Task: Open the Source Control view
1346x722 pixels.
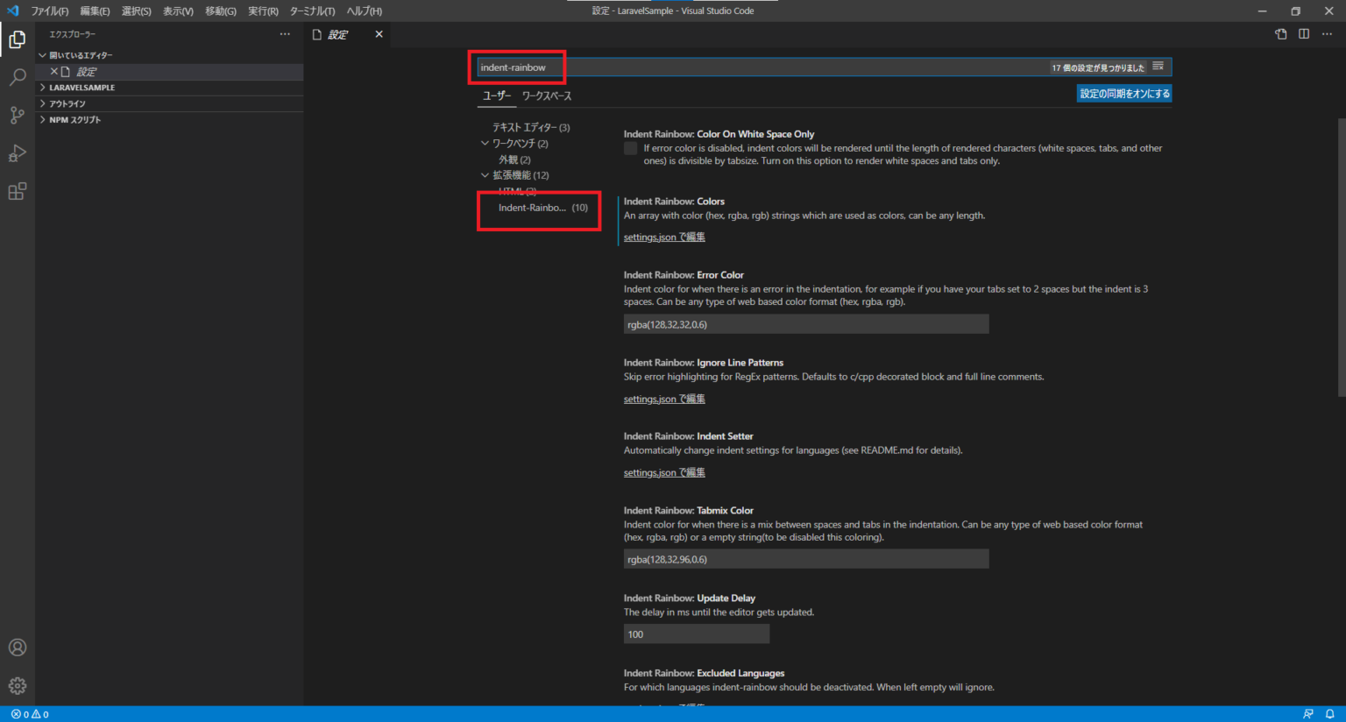Action: coord(17,116)
